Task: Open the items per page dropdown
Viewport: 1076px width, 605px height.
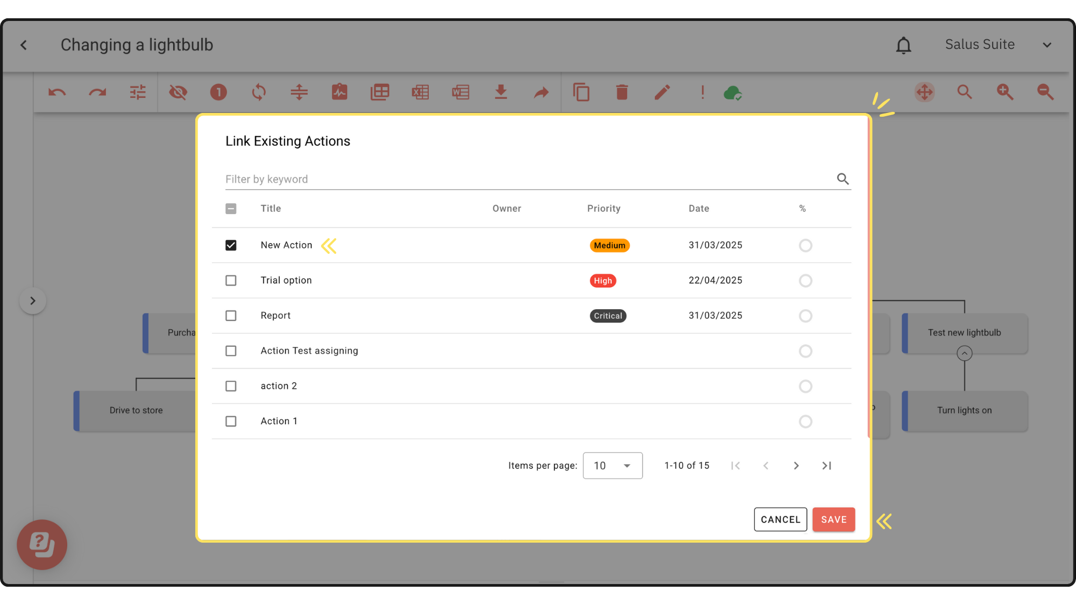Action: [612, 466]
